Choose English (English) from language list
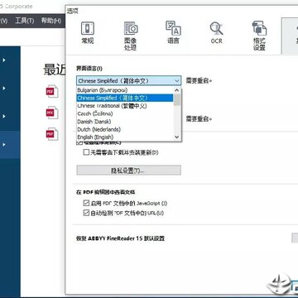Image resolution: width=298 pixels, height=298 pixels. [125, 137]
